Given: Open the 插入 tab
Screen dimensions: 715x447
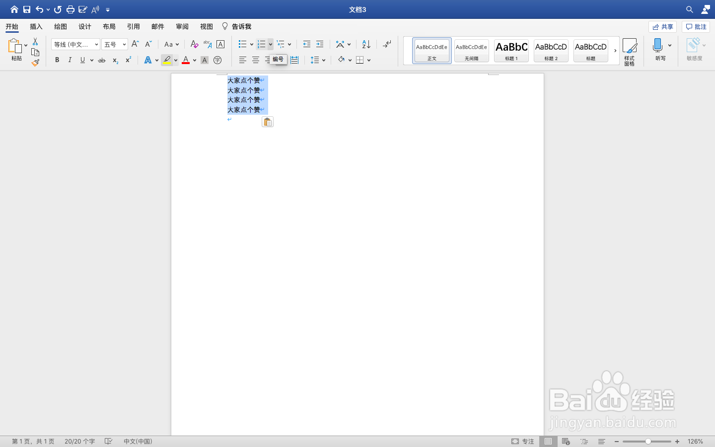Looking at the screenshot, I should tap(36, 26).
